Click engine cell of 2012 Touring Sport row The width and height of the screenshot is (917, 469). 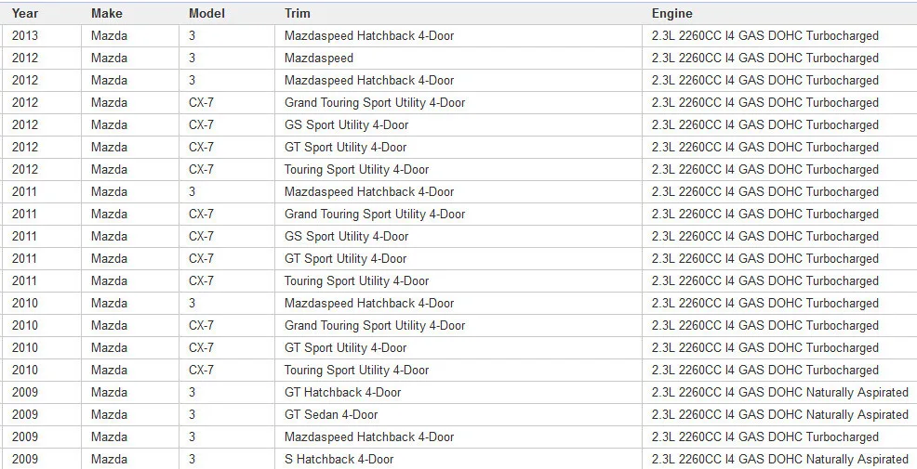[779, 169]
